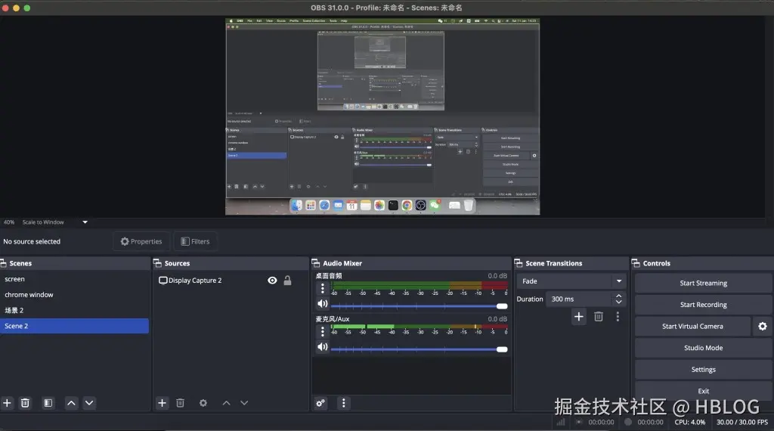
Task: Open Properties button in source toolbar
Action: point(141,241)
